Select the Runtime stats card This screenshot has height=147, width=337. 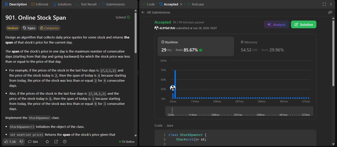(196, 46)
